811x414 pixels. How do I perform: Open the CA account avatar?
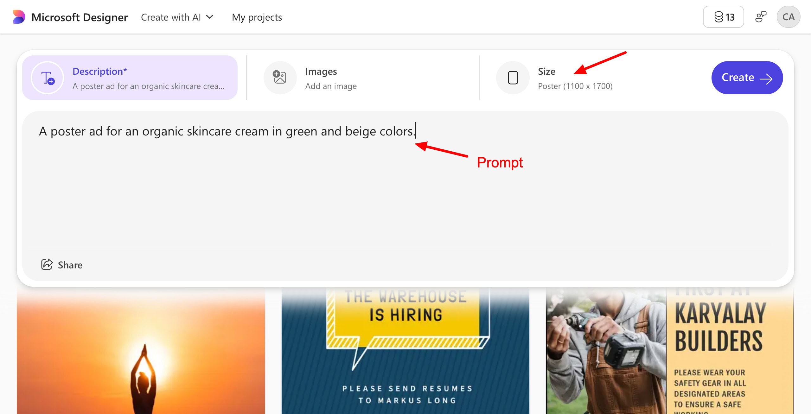788,17
